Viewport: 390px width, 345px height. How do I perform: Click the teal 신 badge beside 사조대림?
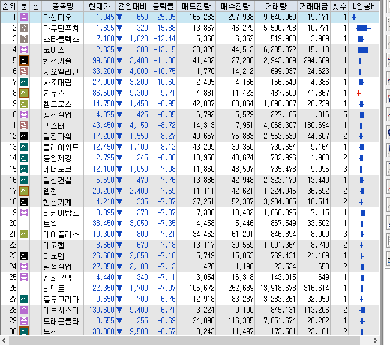pyautogui.click(x=24, y=82)
